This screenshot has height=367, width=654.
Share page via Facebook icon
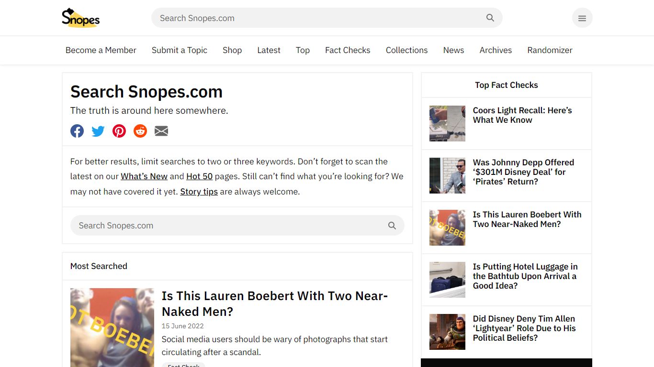click(77, 131)
